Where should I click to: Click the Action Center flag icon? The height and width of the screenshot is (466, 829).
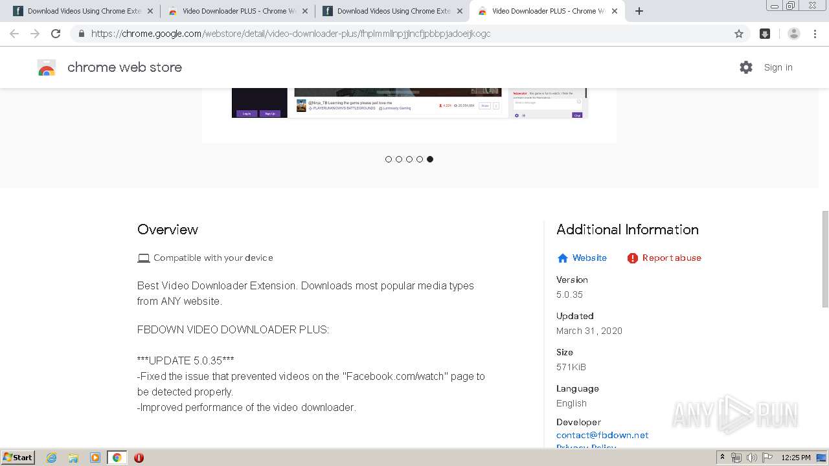pos(767,458)
